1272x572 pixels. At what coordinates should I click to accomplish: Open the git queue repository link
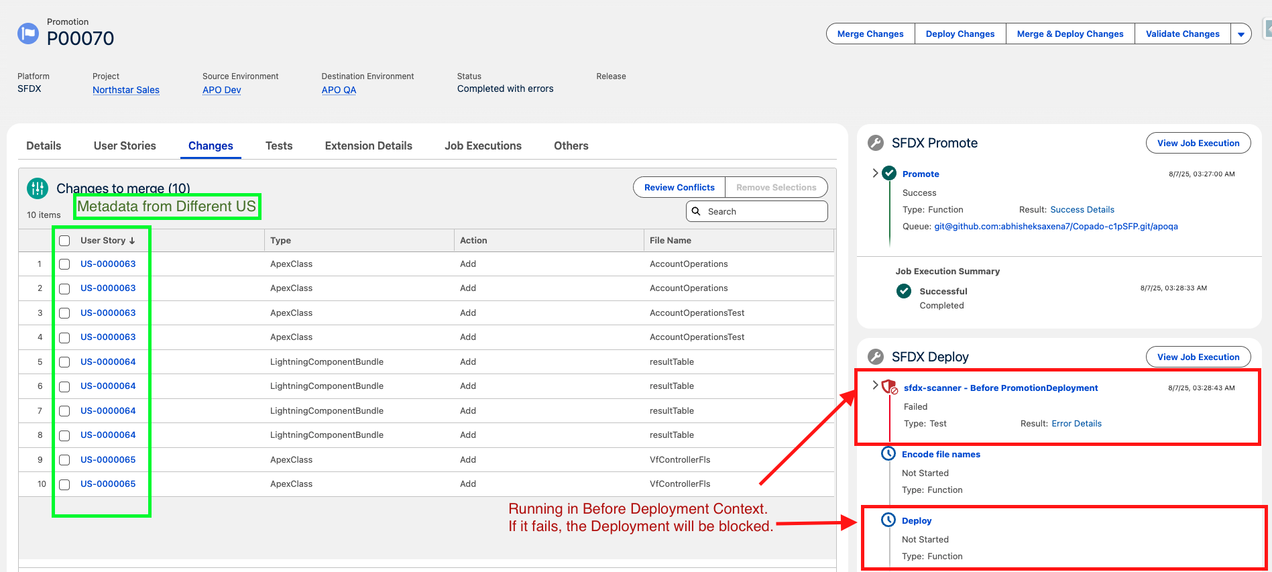coord(1056,227)
